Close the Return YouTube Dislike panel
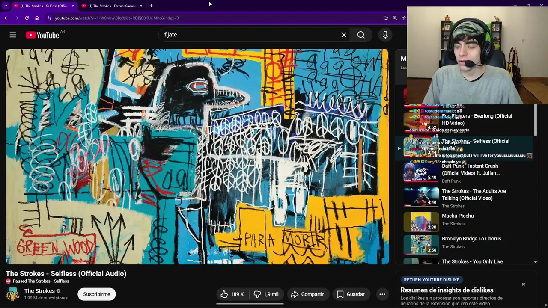This screenshot has width=548, height=308. 523,284
